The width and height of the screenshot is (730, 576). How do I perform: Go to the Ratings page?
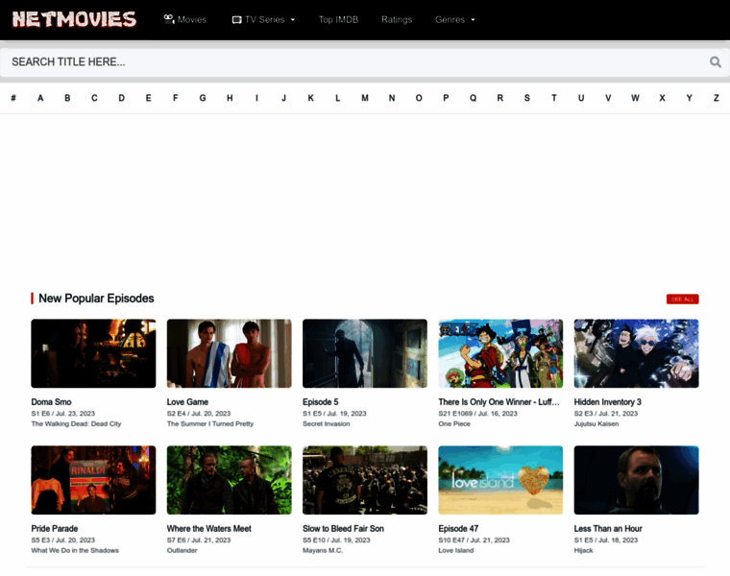tap(397, 19)
